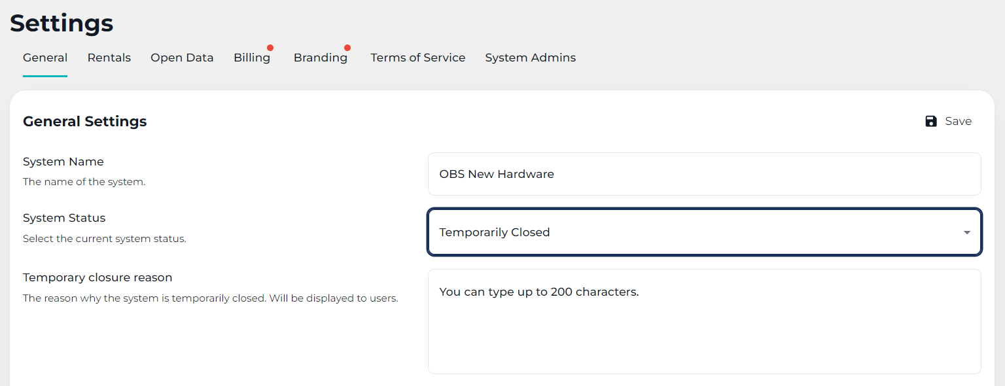The height and width of the screenshot is (386, 1005).
Task: Click the red notification dot on Branding
Action: pos(347,48)
